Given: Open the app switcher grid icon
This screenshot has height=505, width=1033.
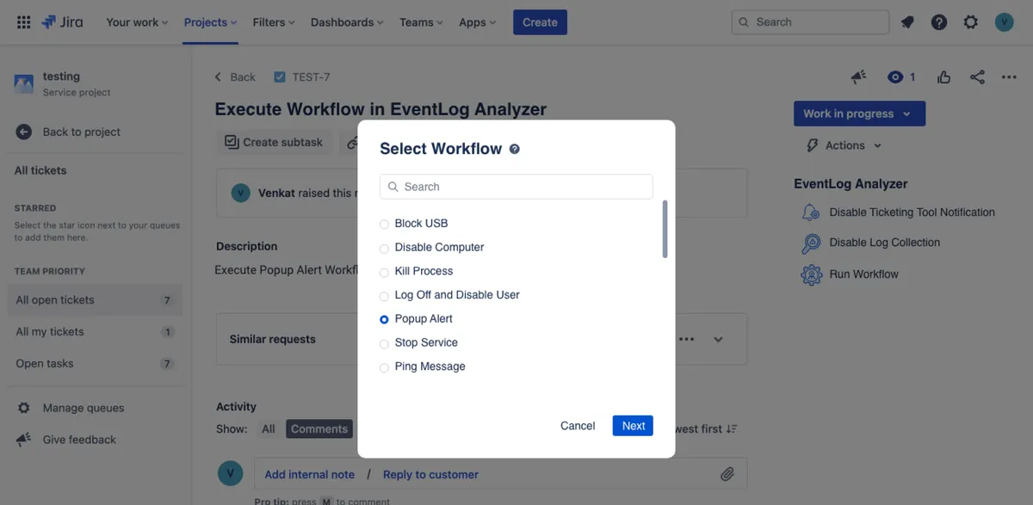Looking at the screenshot, I should 23,22.
